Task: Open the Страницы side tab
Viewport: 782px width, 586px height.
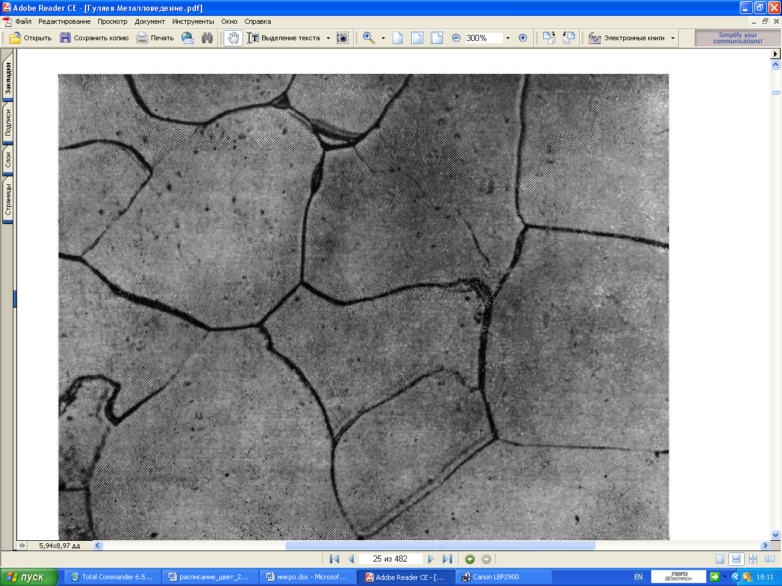Action: [8, 200]
